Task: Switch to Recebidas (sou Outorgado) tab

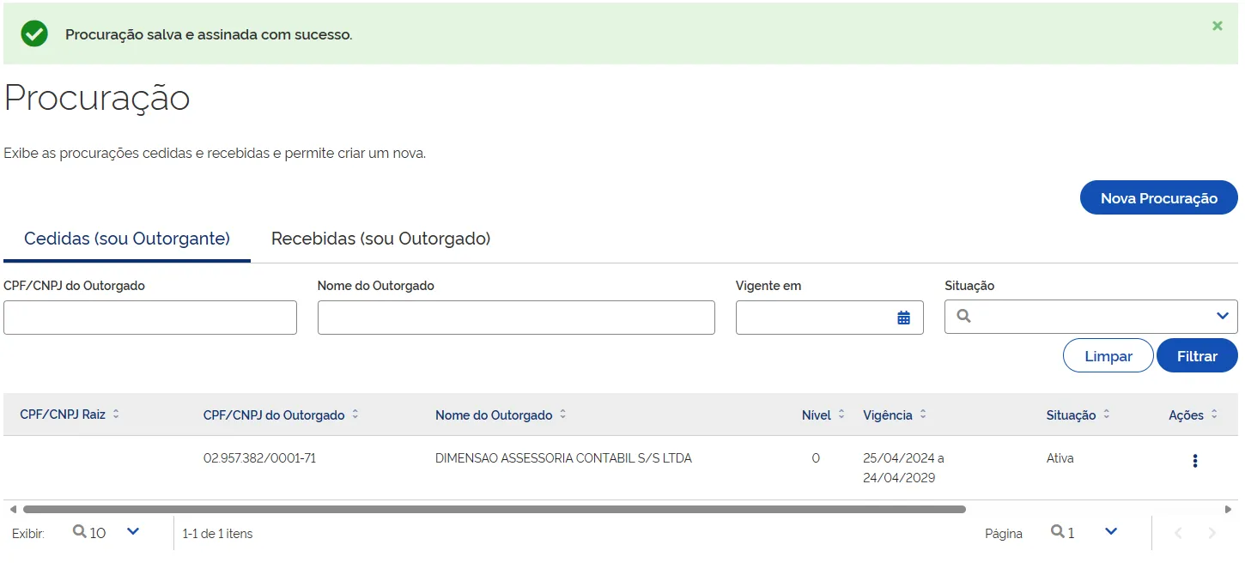Action: [380, 239]
